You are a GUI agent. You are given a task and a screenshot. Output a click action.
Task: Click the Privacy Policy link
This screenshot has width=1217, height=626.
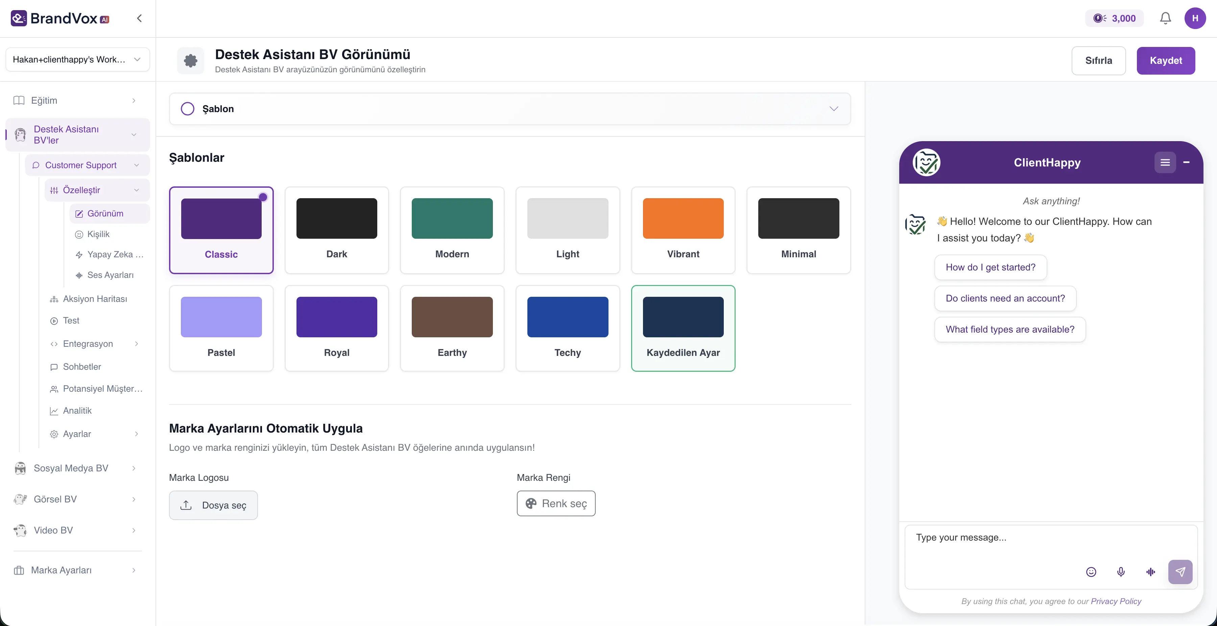tap(1116, 601)
